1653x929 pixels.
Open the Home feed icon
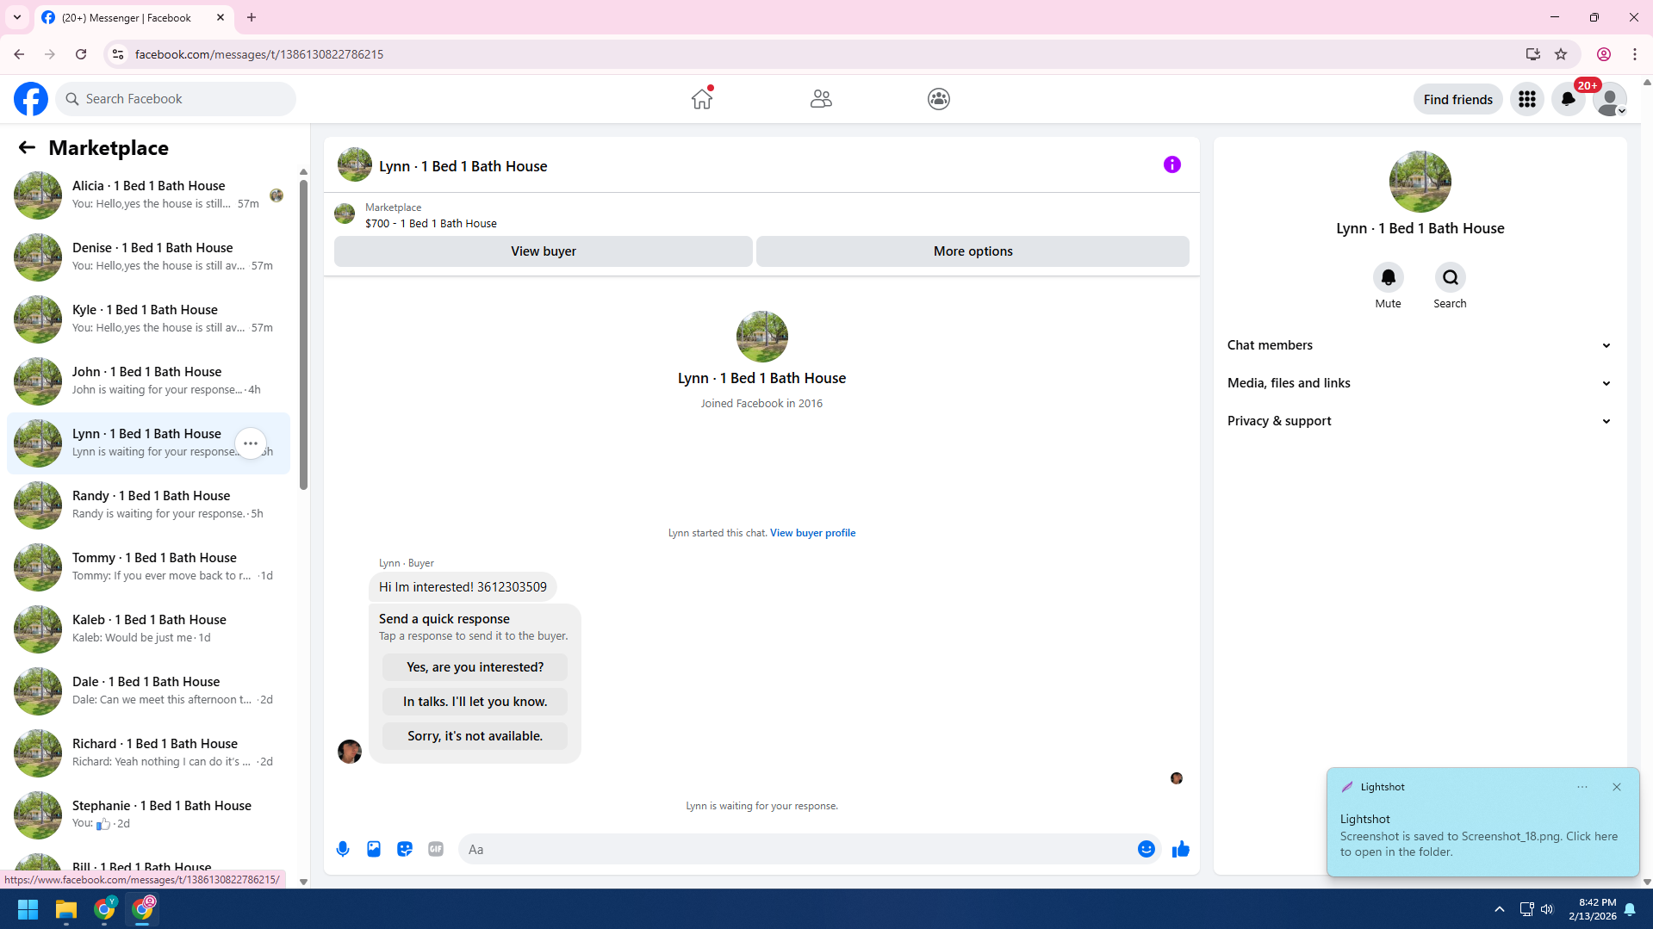pos(702,99)
